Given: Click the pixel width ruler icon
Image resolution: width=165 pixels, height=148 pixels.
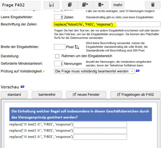Looking at the screenshot, I should point(77,47).
